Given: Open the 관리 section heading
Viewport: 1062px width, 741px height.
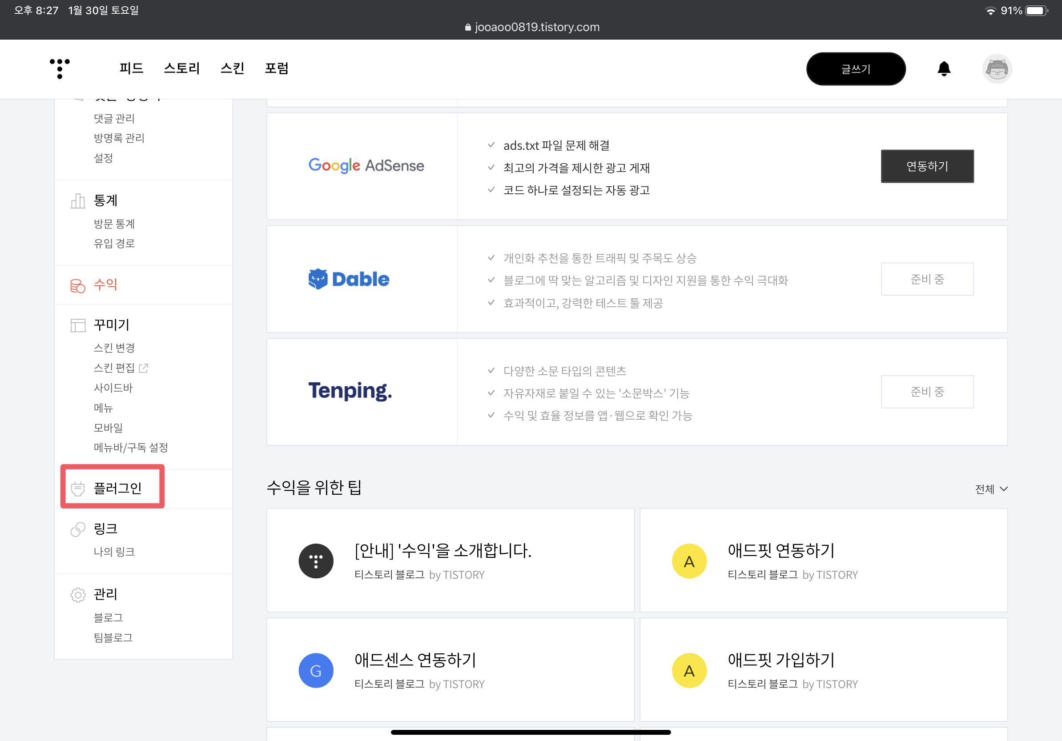Looking at the screenshot, I should tap(105, 594).
